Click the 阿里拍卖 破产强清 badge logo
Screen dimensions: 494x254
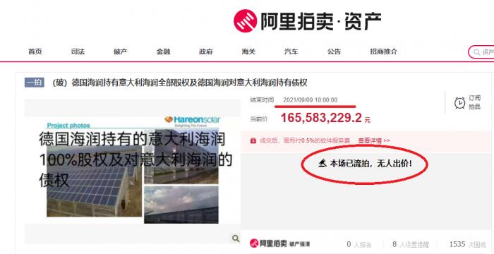279,243
